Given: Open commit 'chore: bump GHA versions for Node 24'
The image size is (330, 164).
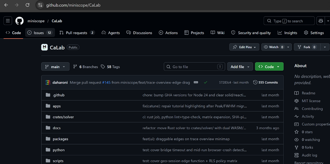Looking at the screenshot, I should point(194,95).
